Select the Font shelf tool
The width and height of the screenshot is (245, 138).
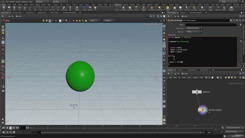tap(70, 8)
